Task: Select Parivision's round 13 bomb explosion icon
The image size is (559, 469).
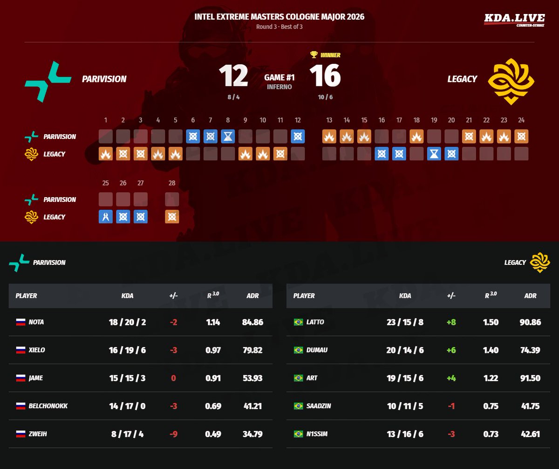Action: (x=329, y=137)
